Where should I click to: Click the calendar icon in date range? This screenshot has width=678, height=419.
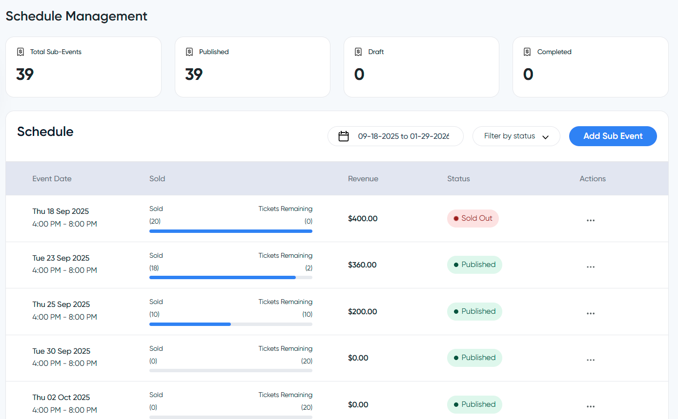pos(344,136)
